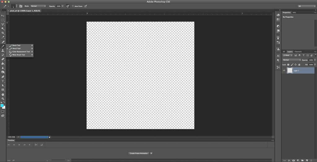Toggle tablet pressure for size
Screen dimensions: 317x162
click(85, 6)
